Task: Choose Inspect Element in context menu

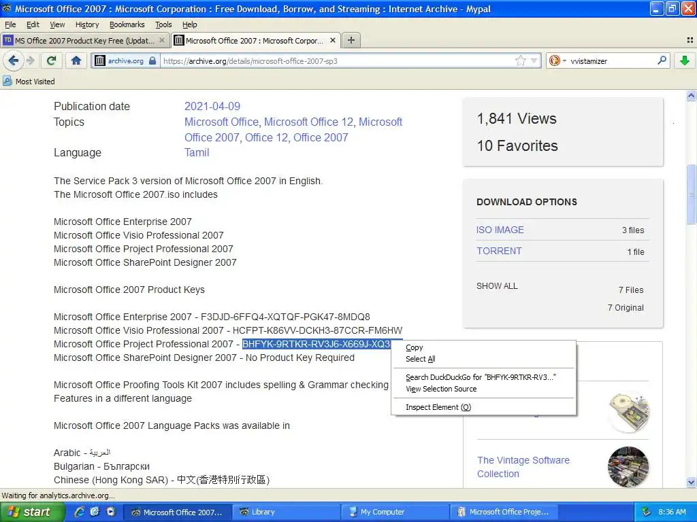Action: (x=484, y=407)
